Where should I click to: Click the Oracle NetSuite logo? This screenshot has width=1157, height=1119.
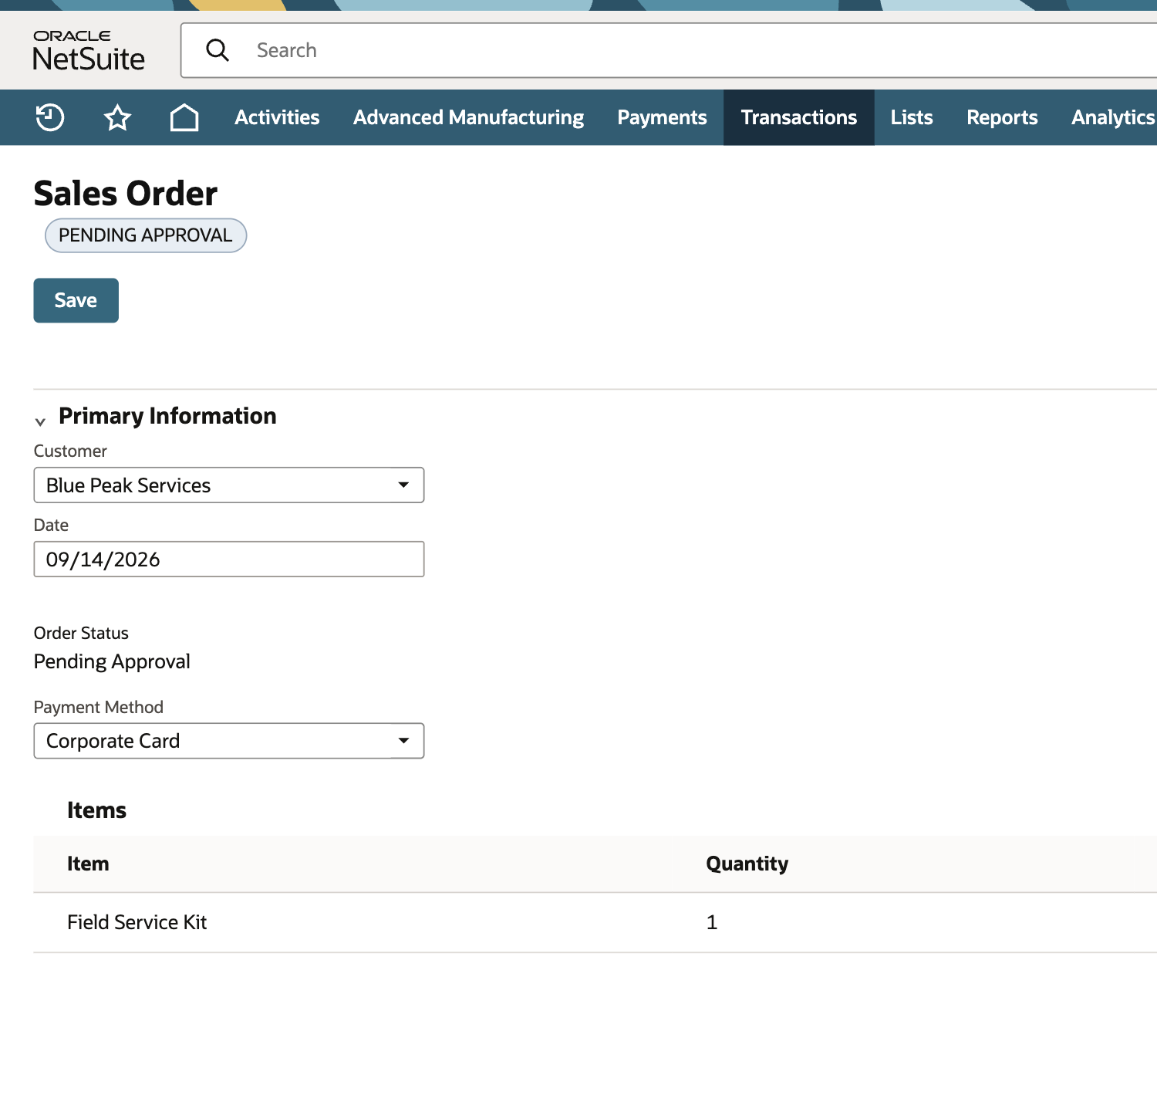[89, 51]
